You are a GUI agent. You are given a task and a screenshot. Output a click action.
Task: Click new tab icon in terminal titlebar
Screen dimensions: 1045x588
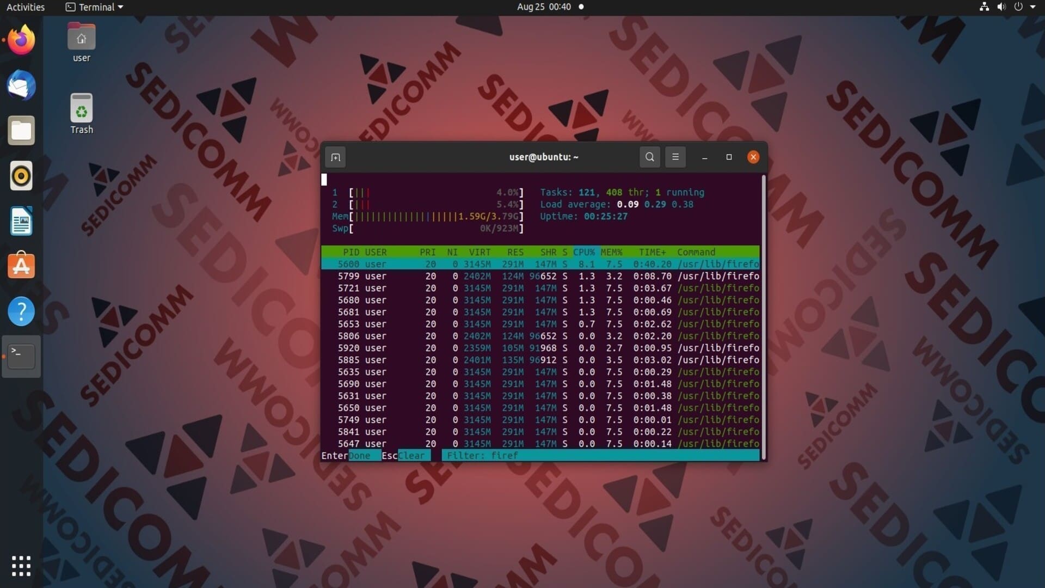point(335,157)
